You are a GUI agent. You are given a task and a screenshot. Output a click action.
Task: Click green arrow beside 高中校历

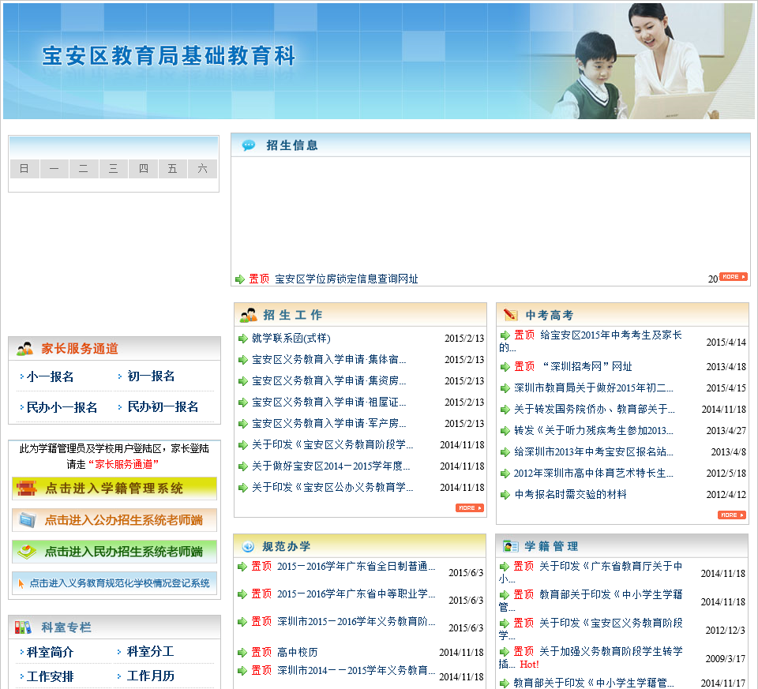click(x=242, y=653)
